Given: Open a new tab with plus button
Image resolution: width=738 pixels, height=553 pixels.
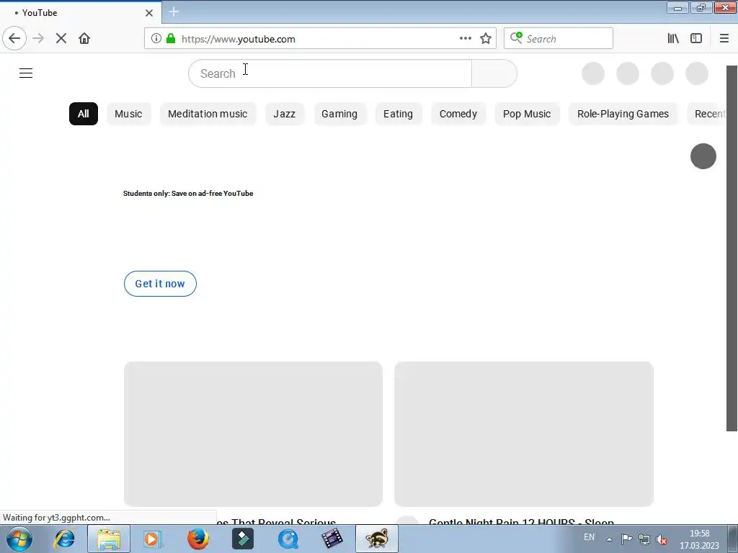Looking at the screenshot, I should [x=174, y=12].
